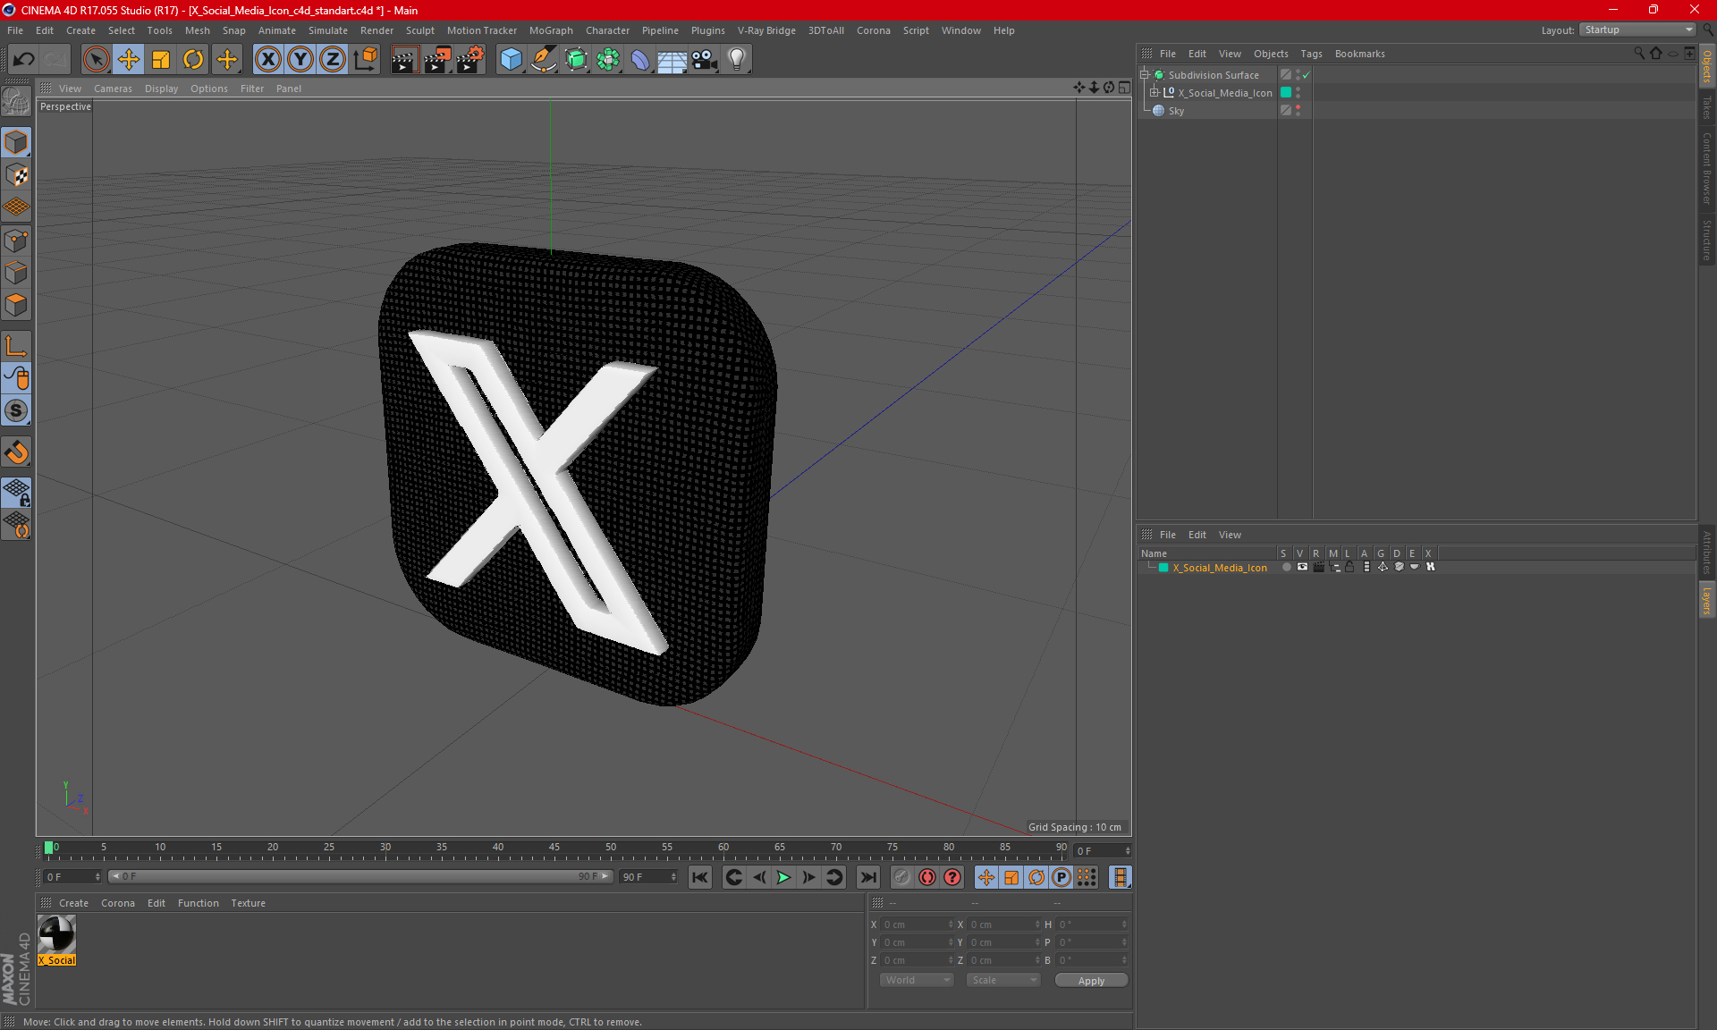Click frame 45 on the timeline ruler
Screen dimensions: 1717x1030
pyautogui.click(x=554, y=848)
